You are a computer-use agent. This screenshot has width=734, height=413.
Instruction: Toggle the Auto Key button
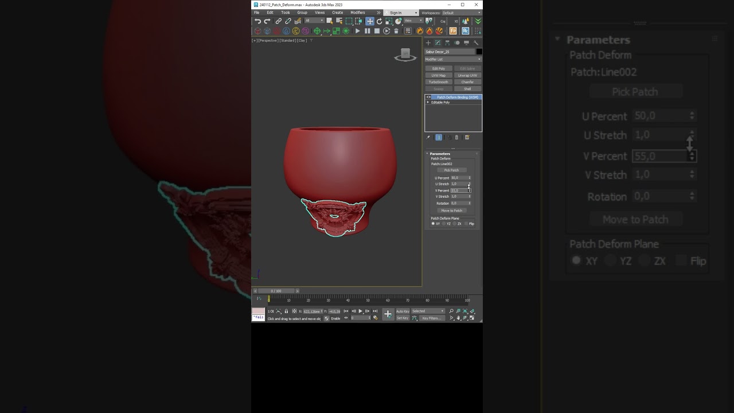point(403,311)
